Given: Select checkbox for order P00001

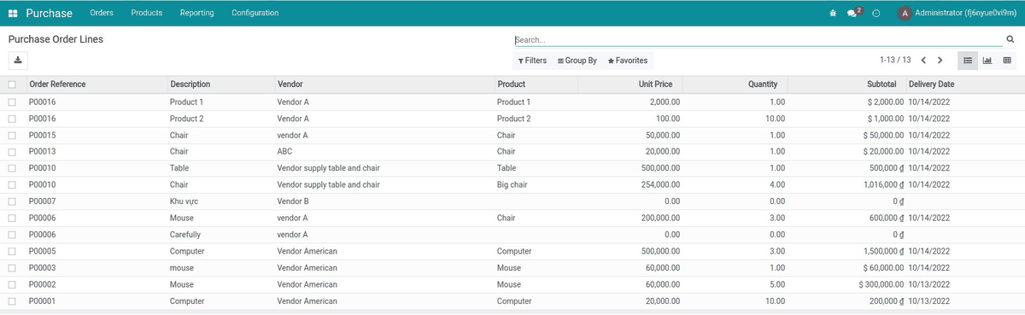Looking at the screenshot, I should (12, 301).
